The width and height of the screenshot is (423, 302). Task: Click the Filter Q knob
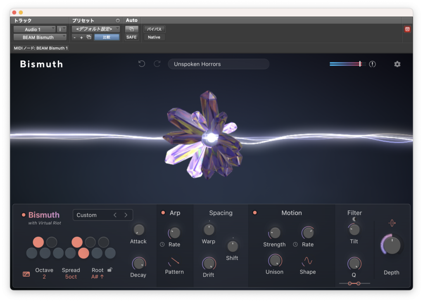pos(354,264)
